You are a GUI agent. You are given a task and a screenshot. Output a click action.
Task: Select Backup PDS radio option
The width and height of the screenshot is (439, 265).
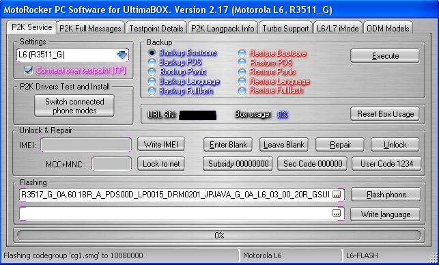152,62
